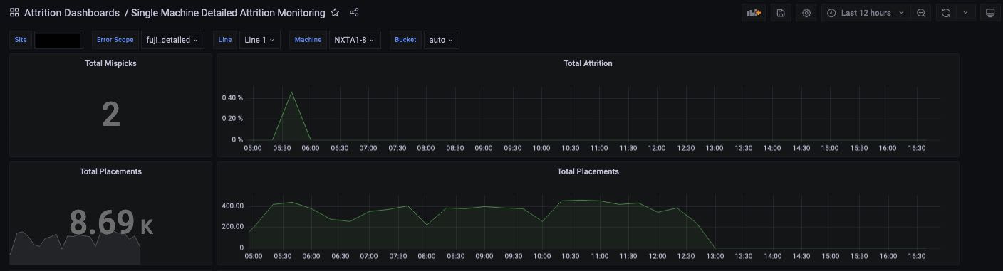
Task: Click the 400.00 axis label in placements graph
Action: [x=232, y=206]
